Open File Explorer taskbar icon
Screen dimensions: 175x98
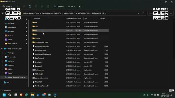pyautogui.click(x=32, y=95)
